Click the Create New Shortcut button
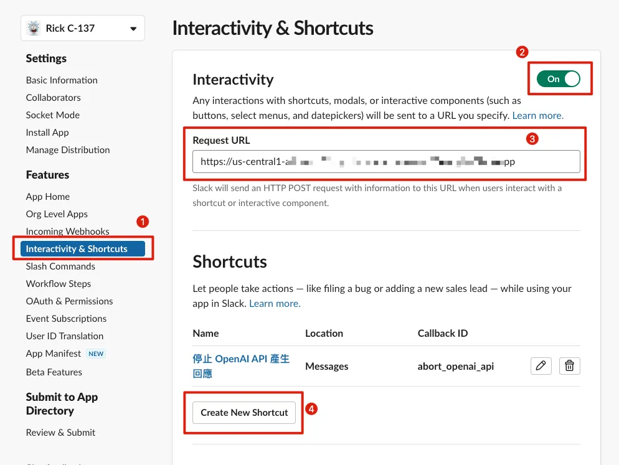The height and width of the screenshot is (465, 619). (244, 413)
